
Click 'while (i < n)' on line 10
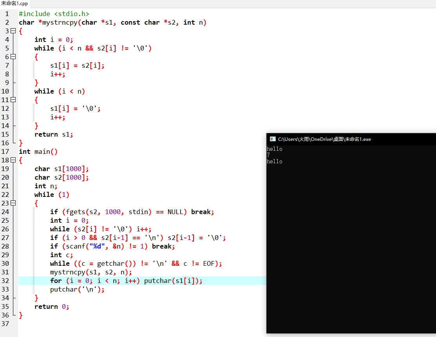[60, 92]
